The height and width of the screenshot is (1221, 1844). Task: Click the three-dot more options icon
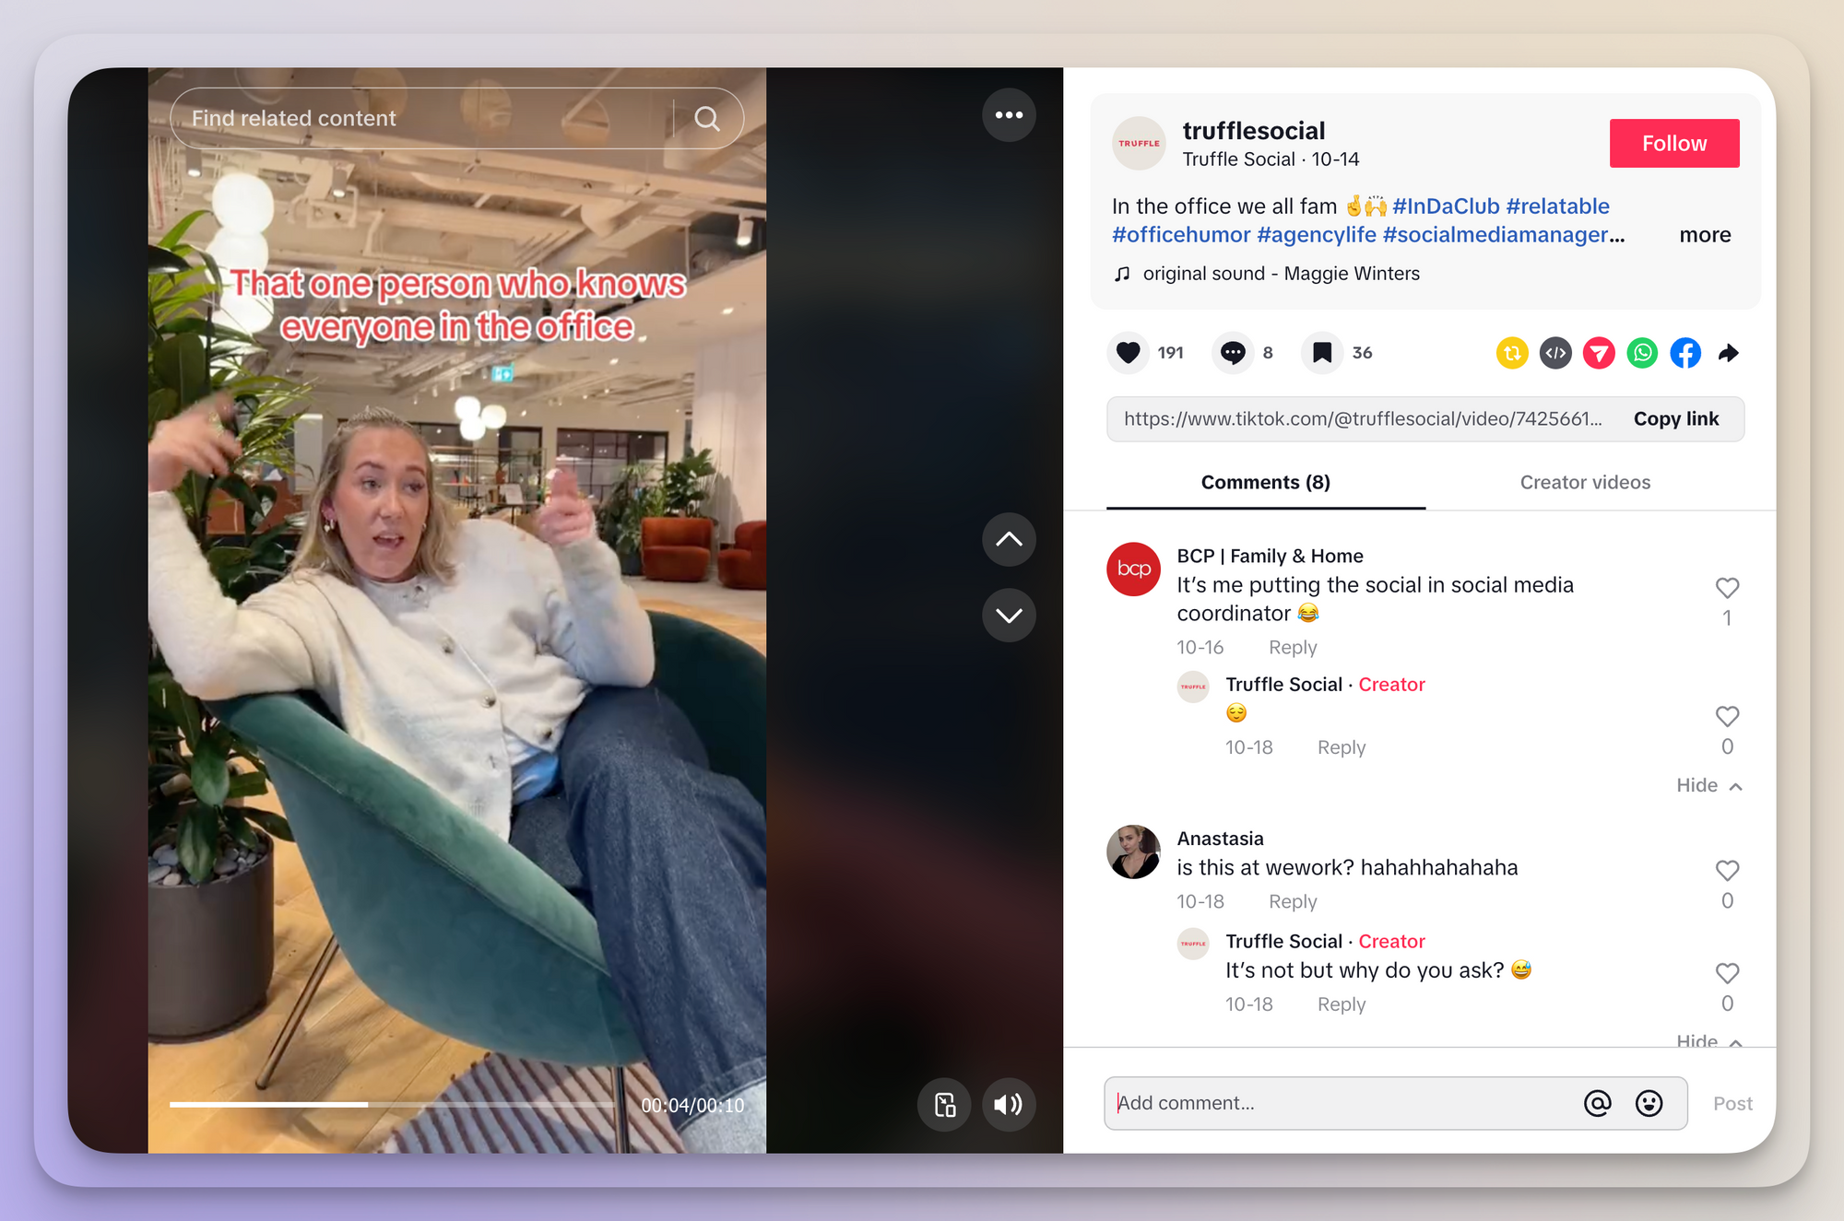click(x=1010, y=116)
